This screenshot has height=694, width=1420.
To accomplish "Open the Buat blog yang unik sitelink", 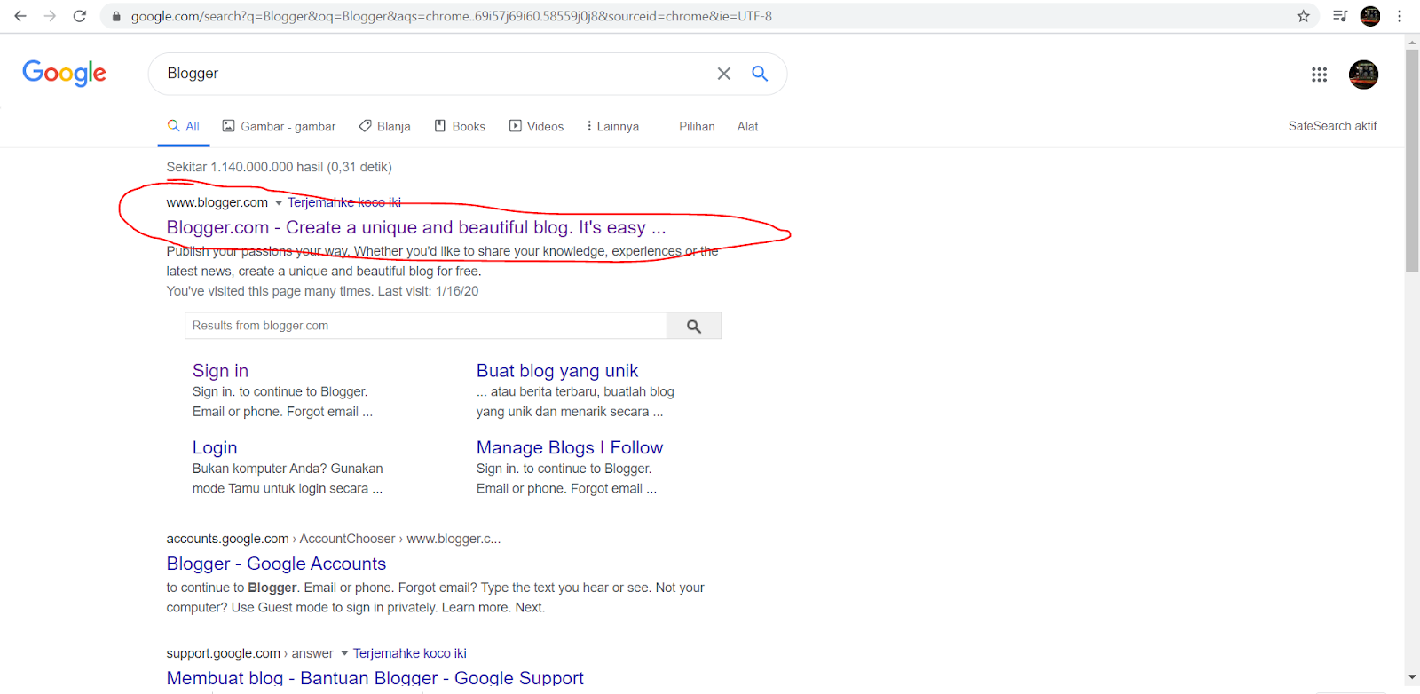I will click(x=557, y=370).
